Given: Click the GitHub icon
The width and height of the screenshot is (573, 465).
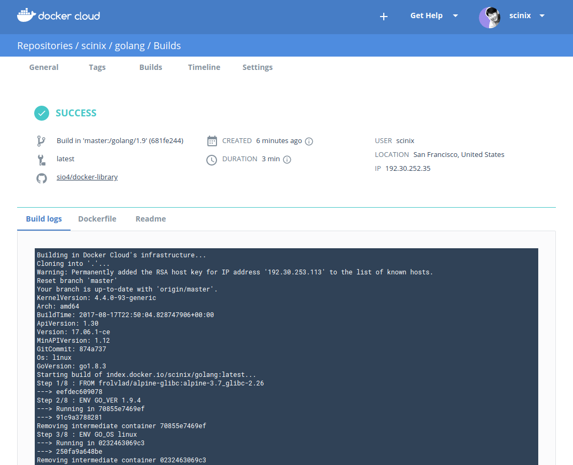Looking at the screenshot, I should (41, 178).
